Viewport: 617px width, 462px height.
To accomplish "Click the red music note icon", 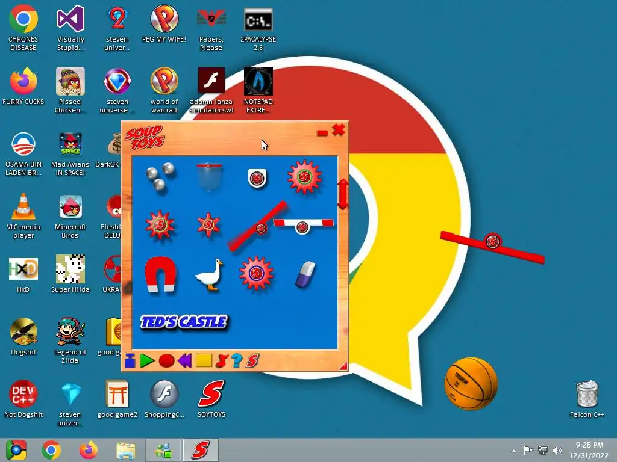I will [x=222, y=361].
